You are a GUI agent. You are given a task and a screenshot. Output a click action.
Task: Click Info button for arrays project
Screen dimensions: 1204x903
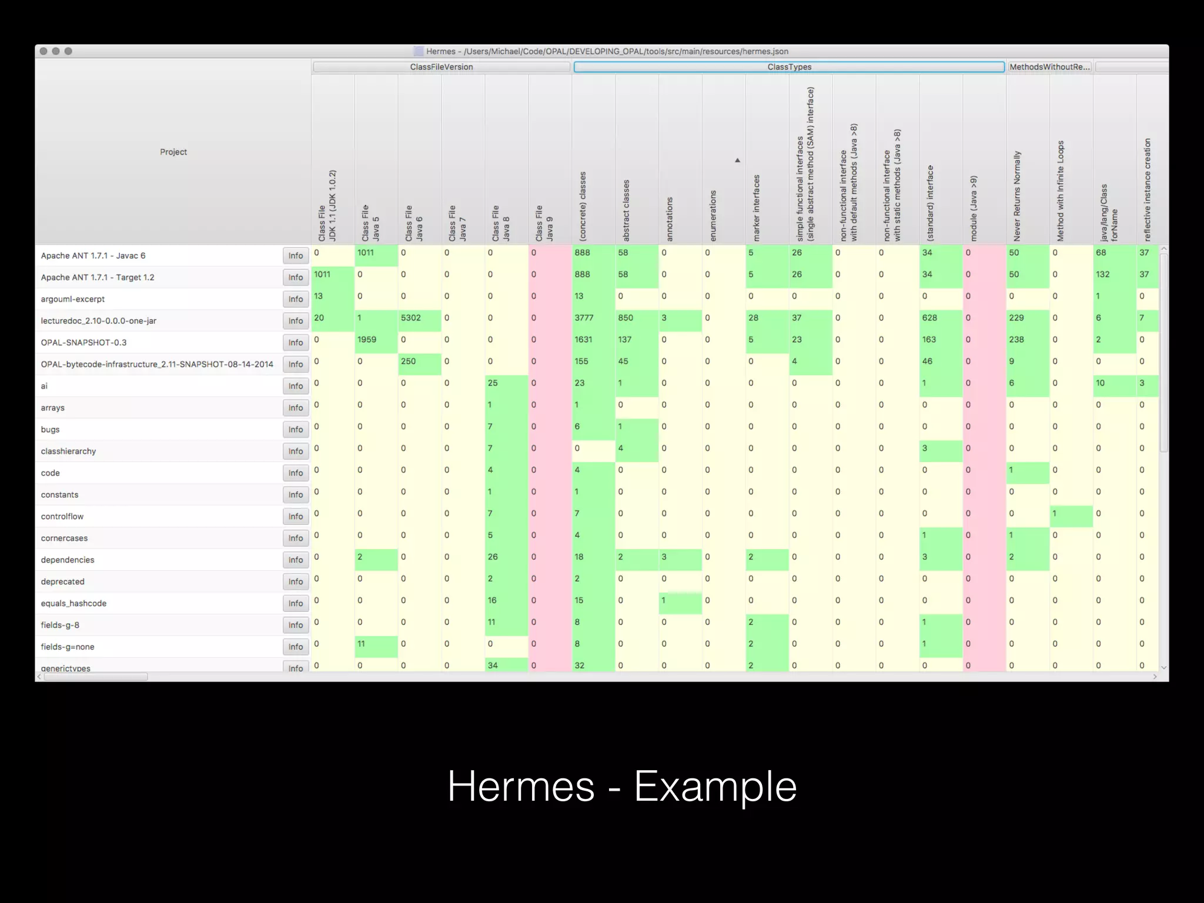pos(296,408)
